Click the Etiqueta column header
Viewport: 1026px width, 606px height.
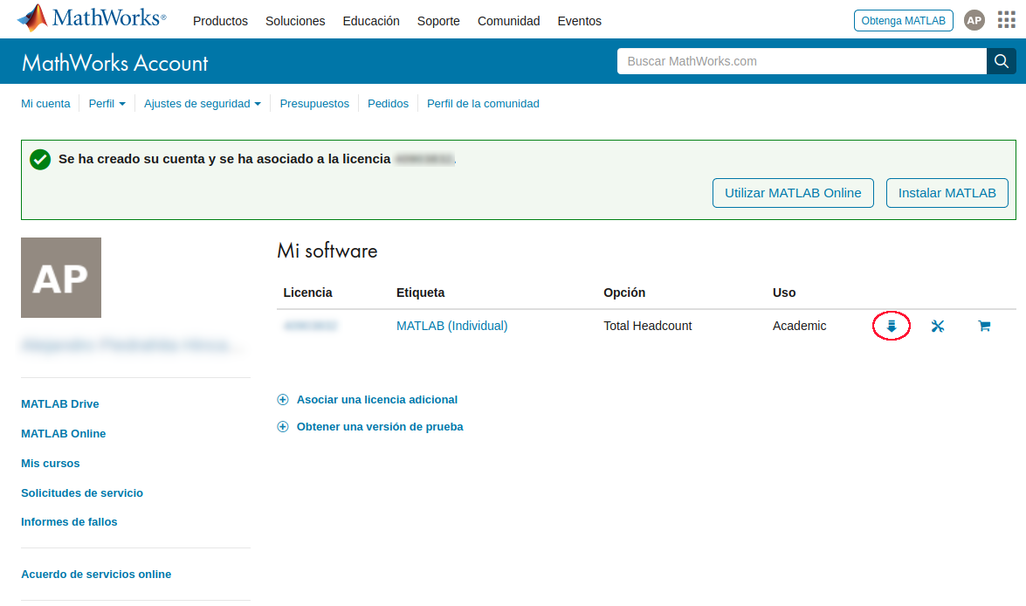tap(420, 293)
